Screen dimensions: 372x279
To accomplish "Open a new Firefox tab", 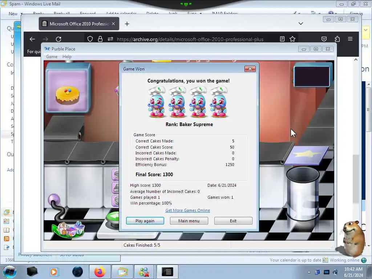I will click(x=127, y=24).
